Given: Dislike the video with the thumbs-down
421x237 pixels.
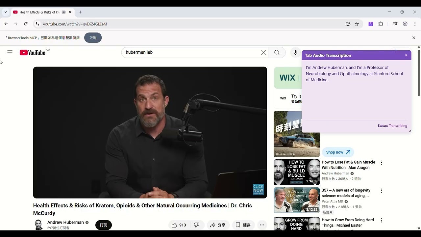Looking at the screenshot, I should pyautogui.click(x=196, y=225).
